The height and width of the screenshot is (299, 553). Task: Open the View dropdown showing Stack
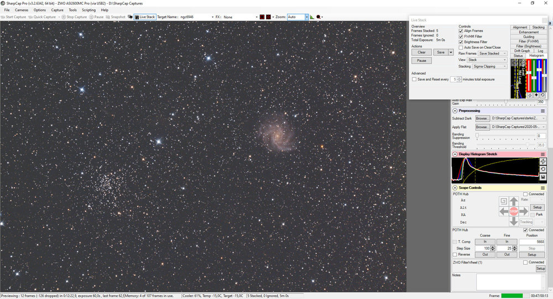(x=487, y=60)
